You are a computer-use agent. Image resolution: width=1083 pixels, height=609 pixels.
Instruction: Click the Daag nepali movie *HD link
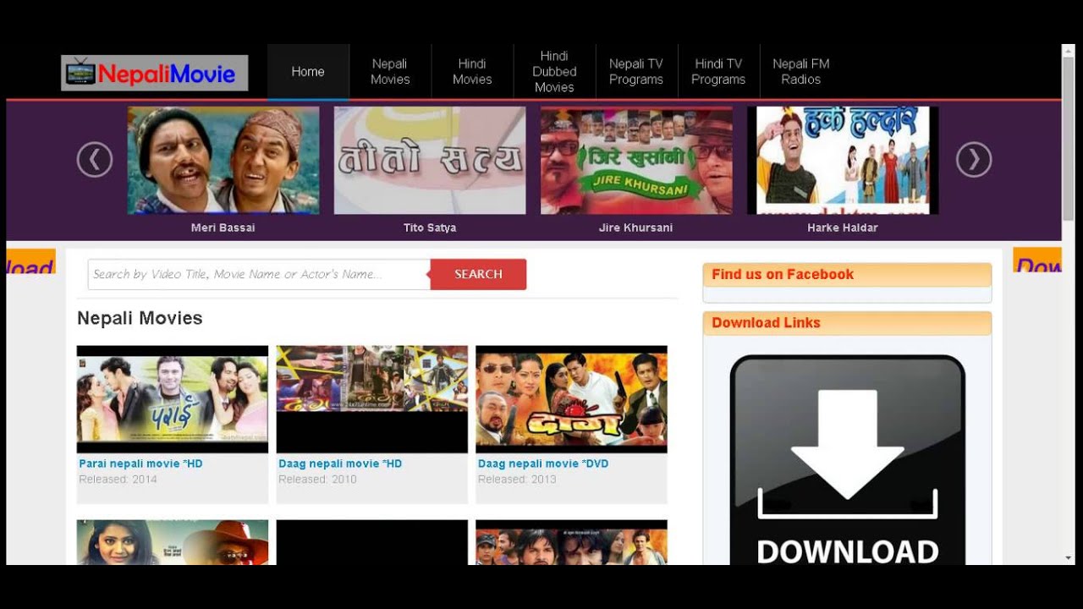click(340, 464)
